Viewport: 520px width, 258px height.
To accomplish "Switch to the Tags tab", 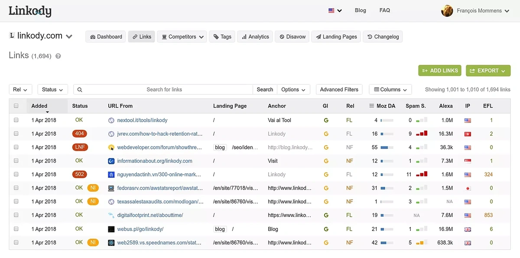I will click(x=222, y=37).
